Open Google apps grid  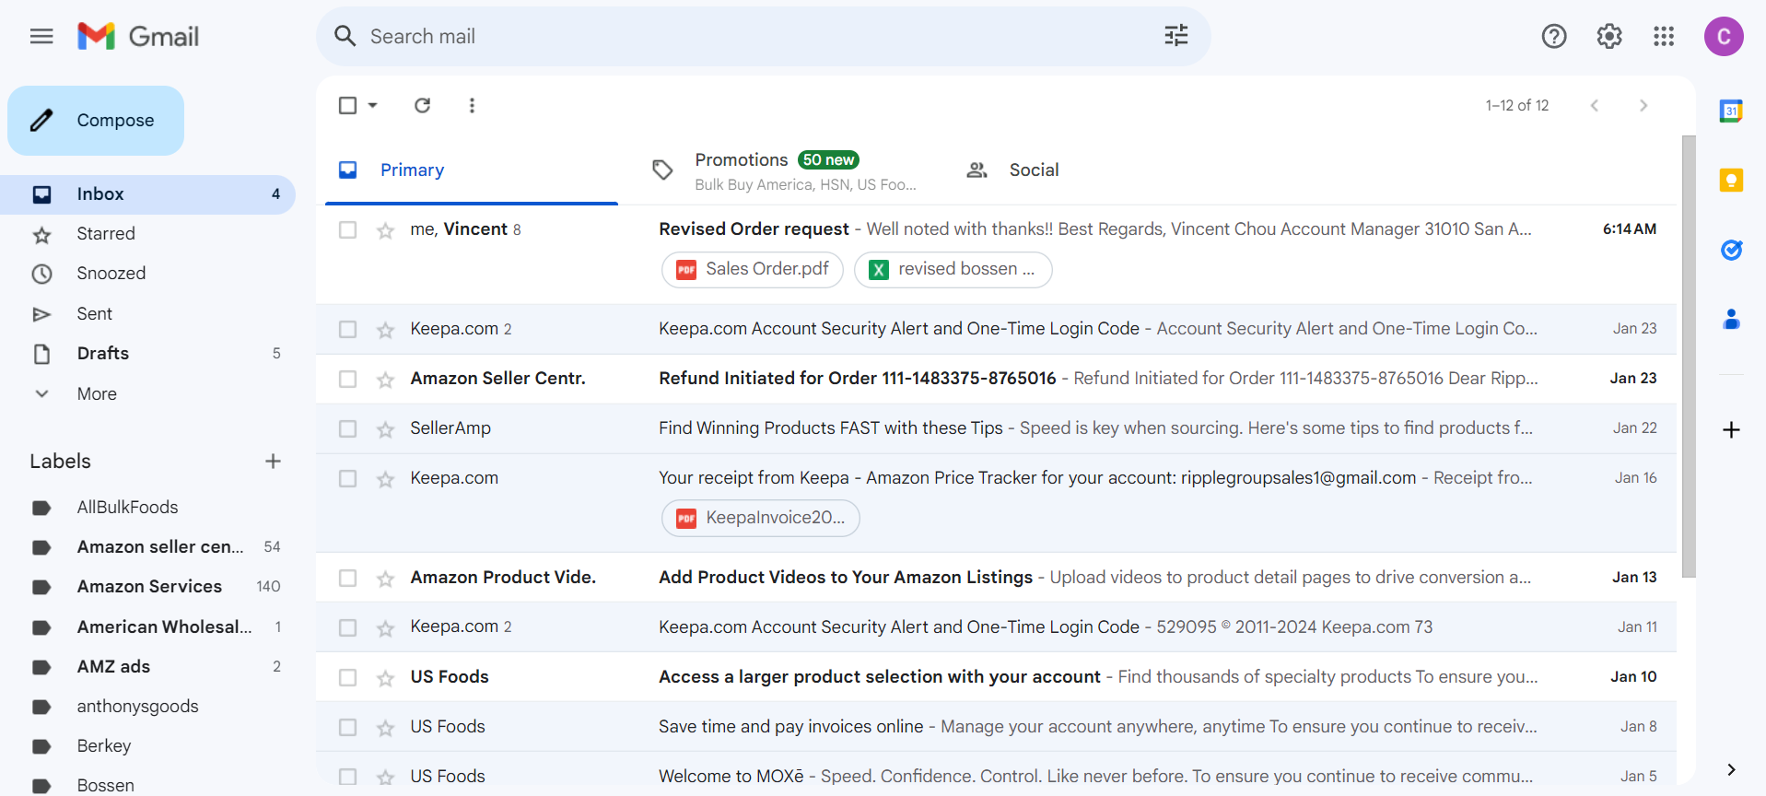(1664, 36)
